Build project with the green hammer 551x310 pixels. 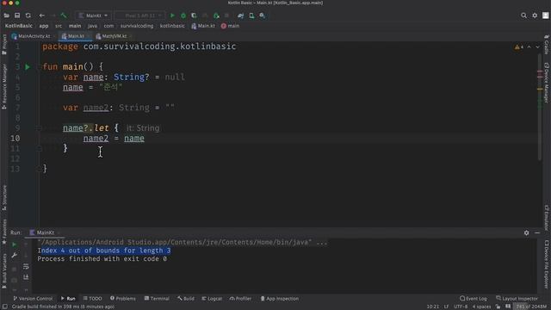coord(64,15)
